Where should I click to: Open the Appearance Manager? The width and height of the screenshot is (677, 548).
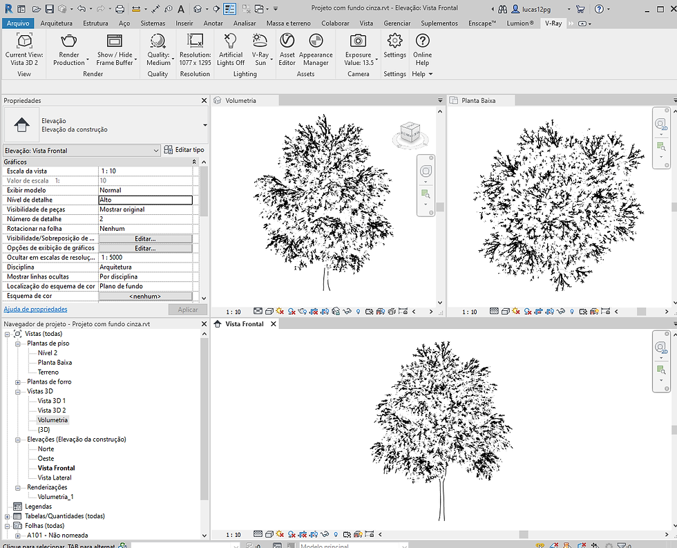[316, 50]
